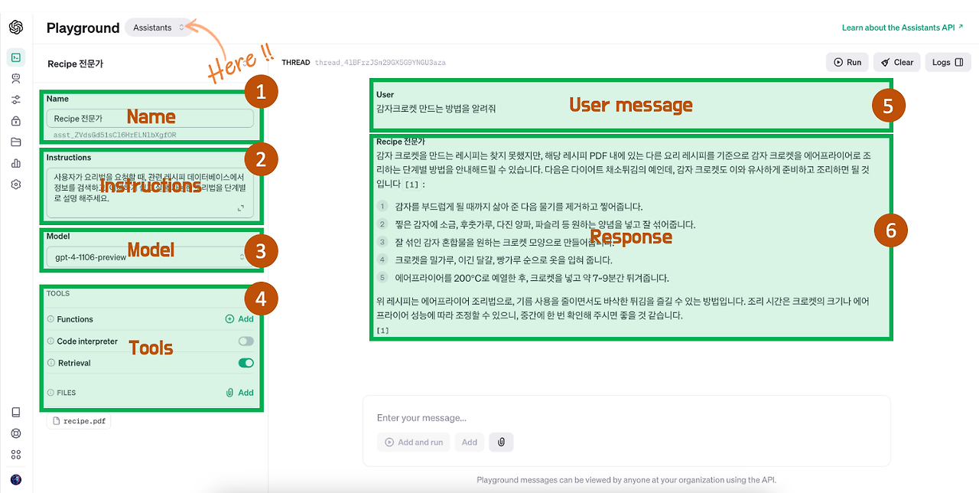979x493 pixels.
Task: Open the Documentation book icon
Action: [16, 412]
